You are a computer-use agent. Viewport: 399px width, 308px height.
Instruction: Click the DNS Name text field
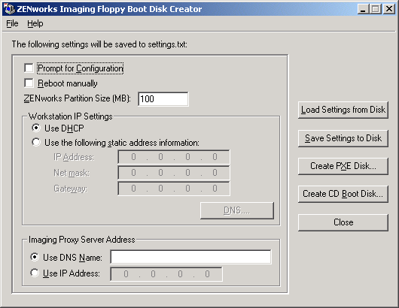191,257
